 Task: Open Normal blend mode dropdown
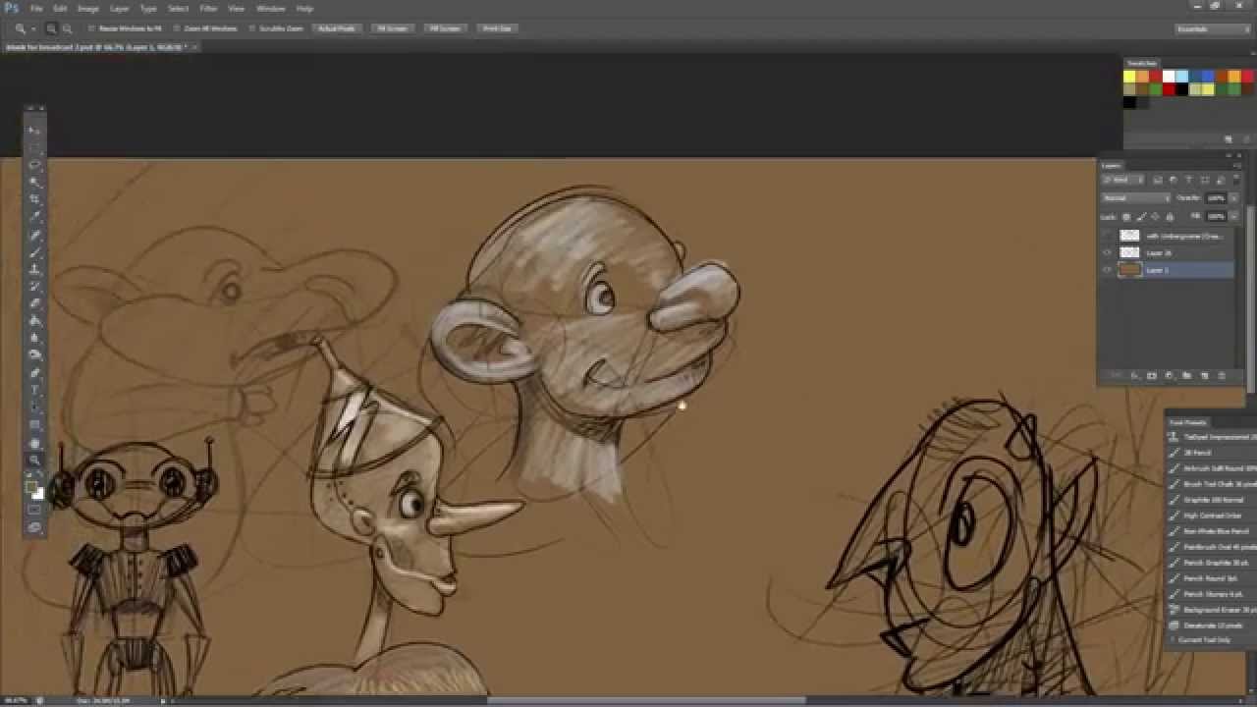click(x=1136, y=198)
